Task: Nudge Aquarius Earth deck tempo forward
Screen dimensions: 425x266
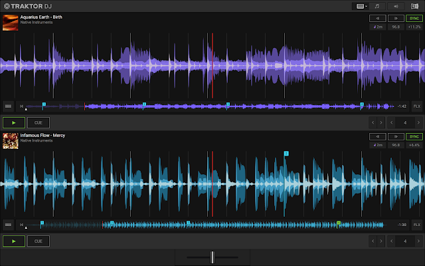Action: pyautogui.click(x=396, y=19)
